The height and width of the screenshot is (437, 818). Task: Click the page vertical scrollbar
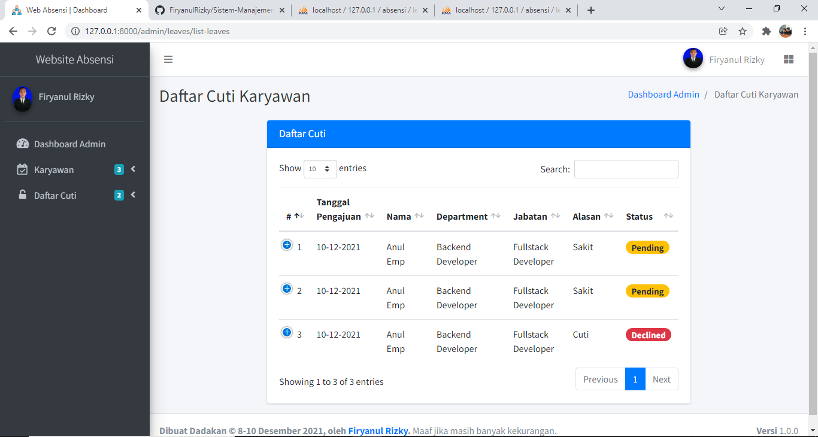coord(813,233)
